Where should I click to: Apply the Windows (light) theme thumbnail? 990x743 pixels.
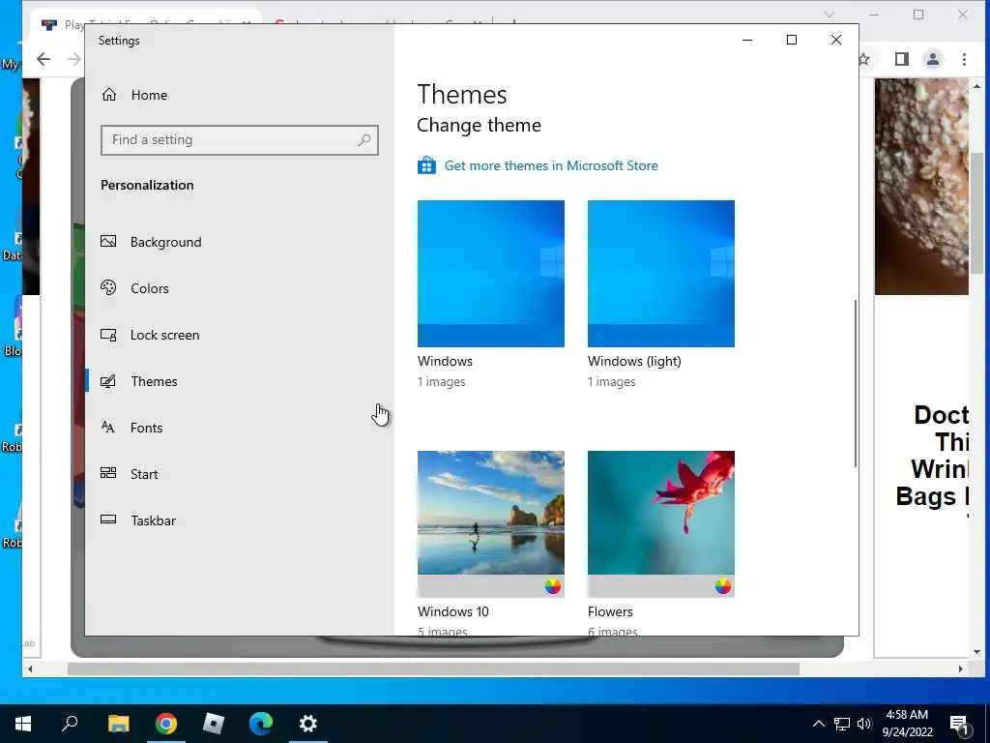(x=661, y=274)
